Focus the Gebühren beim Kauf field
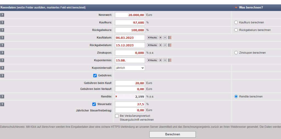Viewport: 281px width, 139px height. click(x=130, y=83)
